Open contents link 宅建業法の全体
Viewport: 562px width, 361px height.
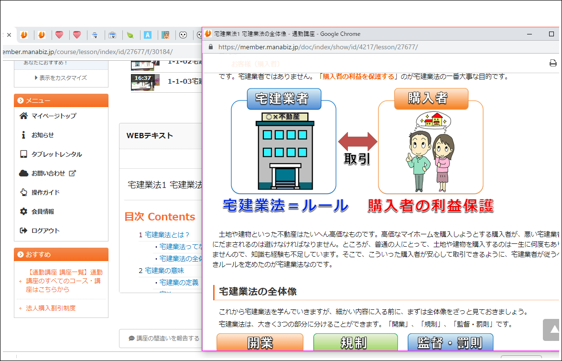coord(181,259)
